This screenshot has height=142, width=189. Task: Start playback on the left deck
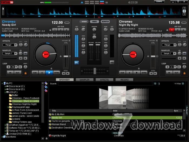[49, 73]
